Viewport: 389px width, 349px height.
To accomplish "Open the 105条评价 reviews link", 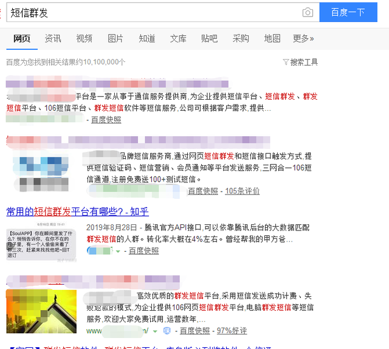I will point(242,191).
